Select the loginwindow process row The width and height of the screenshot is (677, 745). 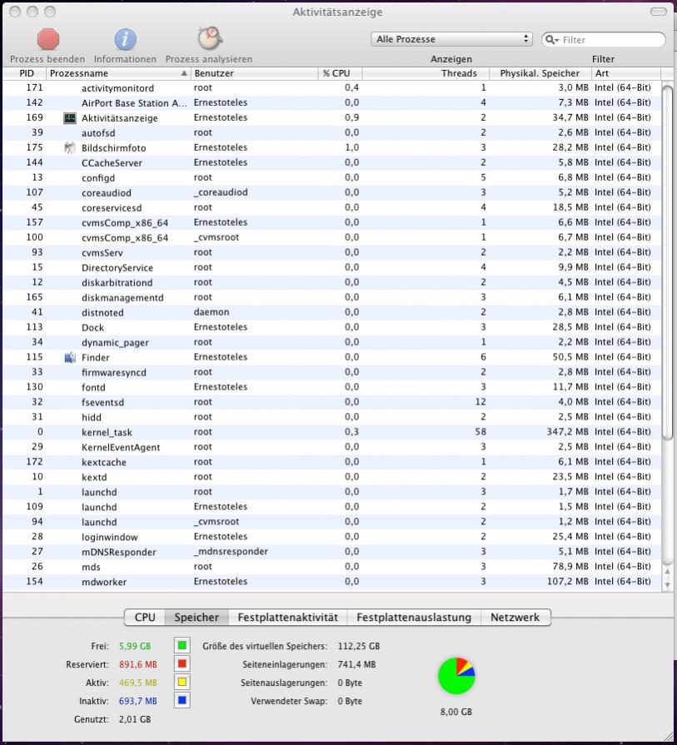332,537
